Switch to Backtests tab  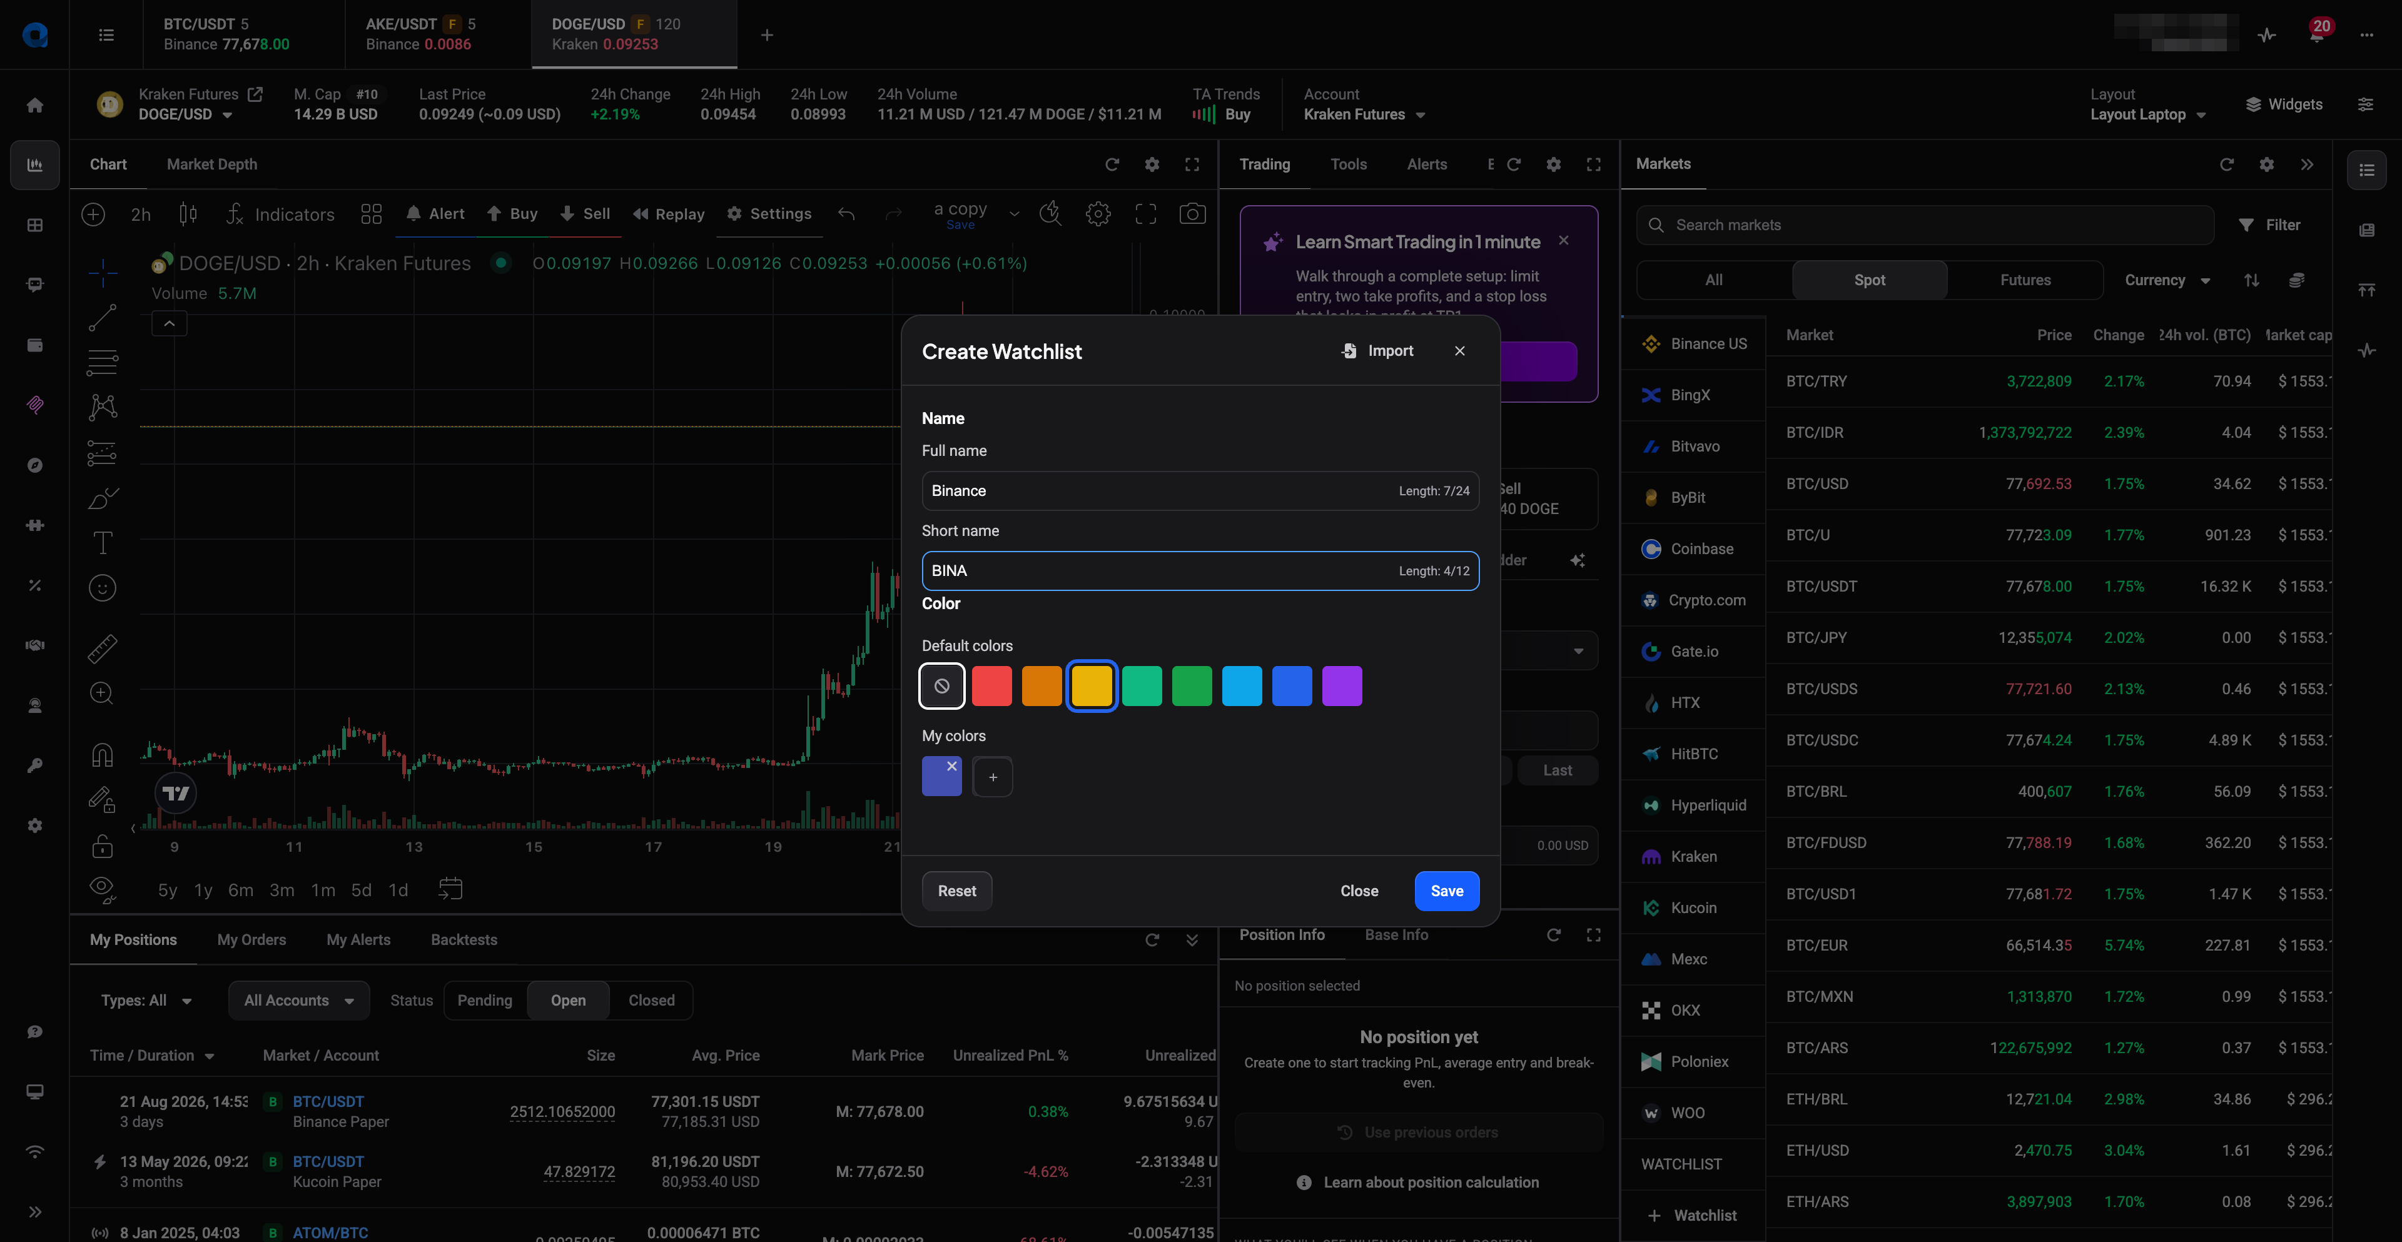pyautogui.click(x=464, y=940)
